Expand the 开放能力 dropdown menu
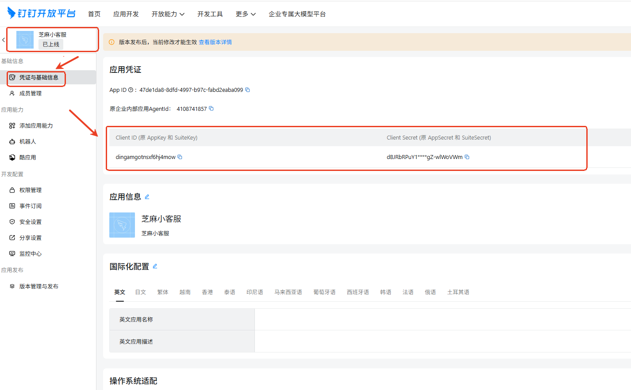This screenshot has height=390, width=631. (x=168, y=14)
